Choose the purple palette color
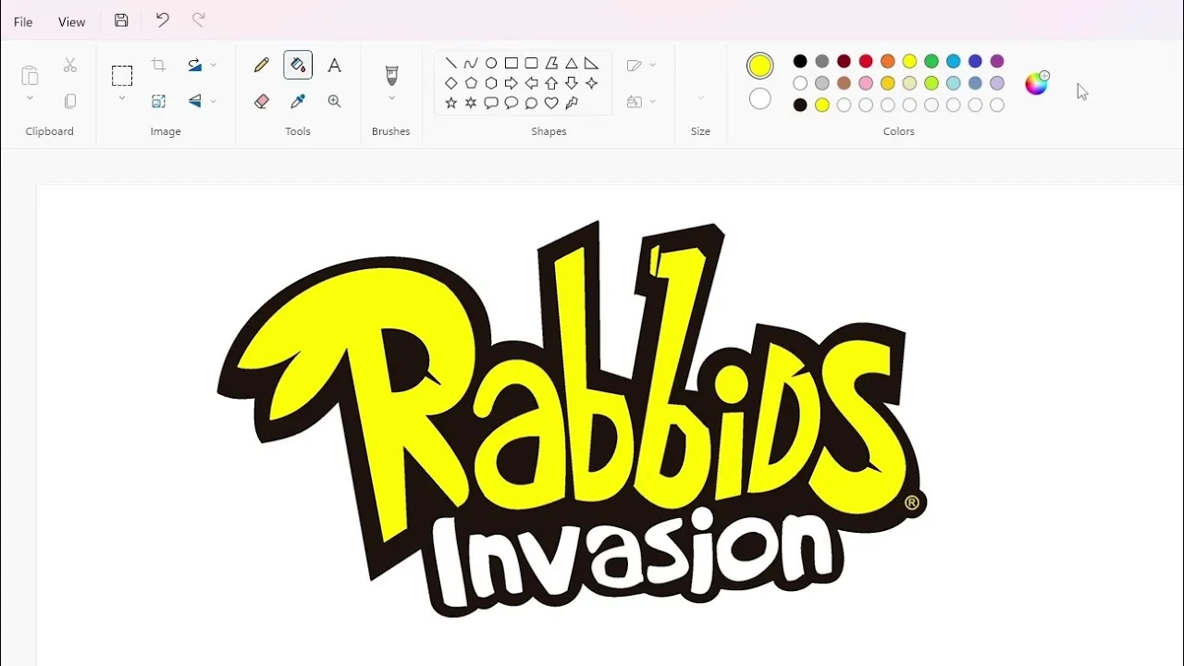Screen dimensions: 1184x666 997,61
